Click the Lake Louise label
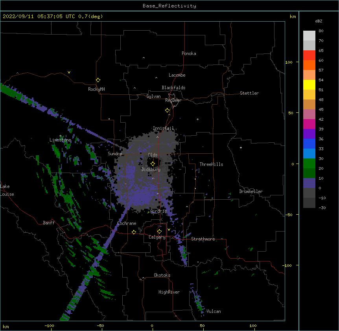The height and width of the screenshot is (331, 339). [7, 190]
